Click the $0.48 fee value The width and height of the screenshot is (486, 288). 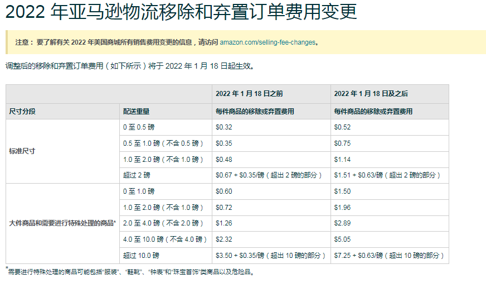pyautogui.click(x=224, y=160)
